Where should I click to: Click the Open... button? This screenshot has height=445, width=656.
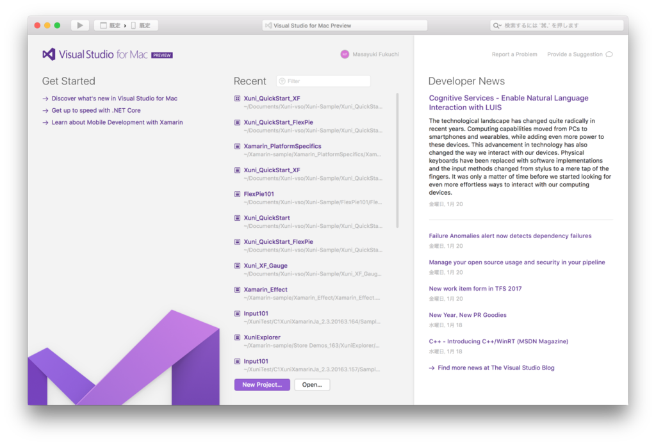312,385
